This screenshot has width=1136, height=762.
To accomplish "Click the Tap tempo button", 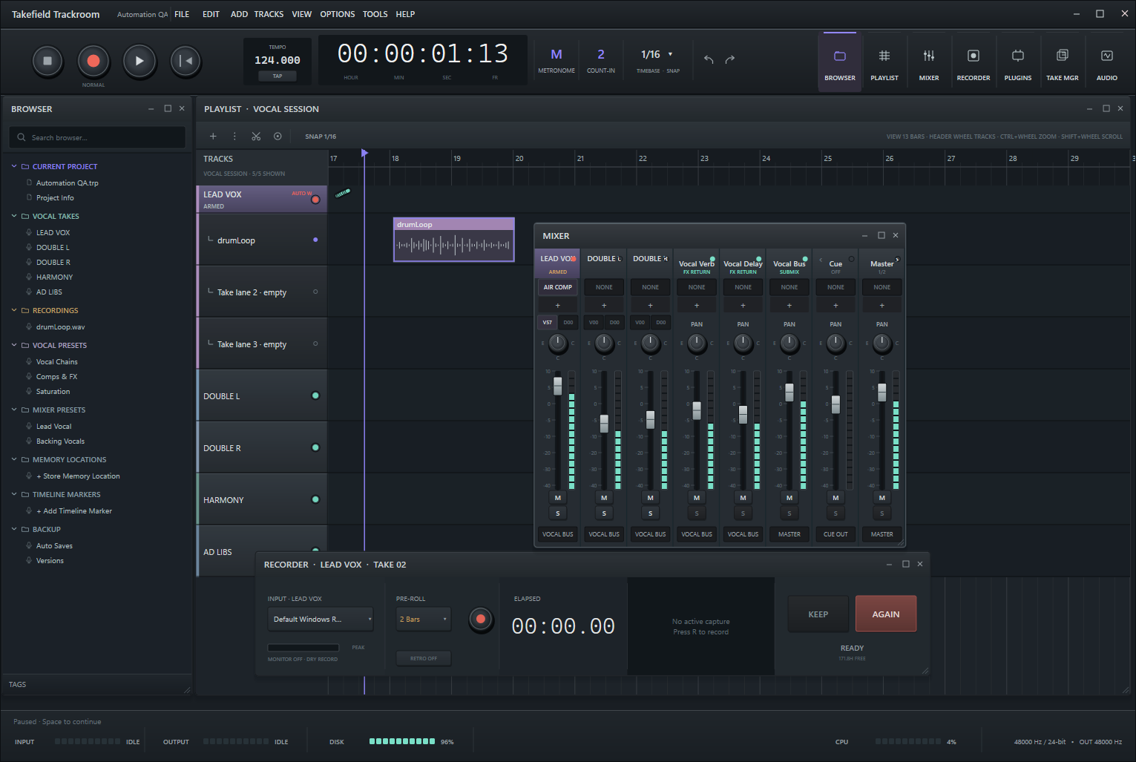I will 278,76.
